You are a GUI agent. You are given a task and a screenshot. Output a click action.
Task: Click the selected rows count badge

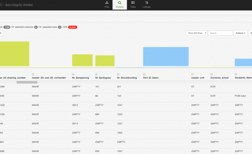(59, 27)
